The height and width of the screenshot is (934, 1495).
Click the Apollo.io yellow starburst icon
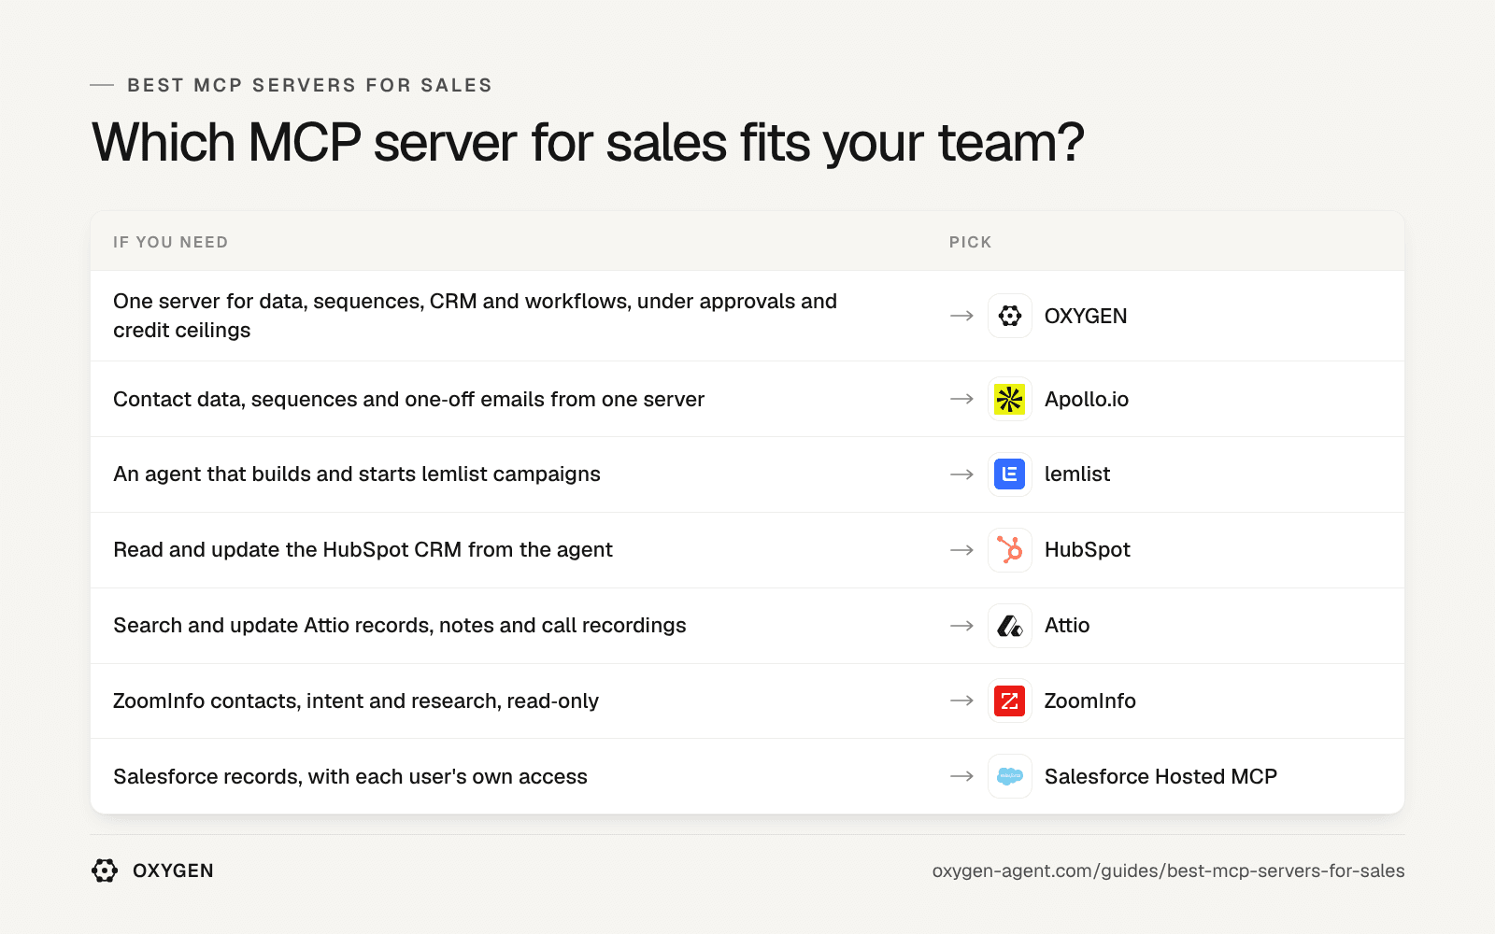(x=1010, y=399)
